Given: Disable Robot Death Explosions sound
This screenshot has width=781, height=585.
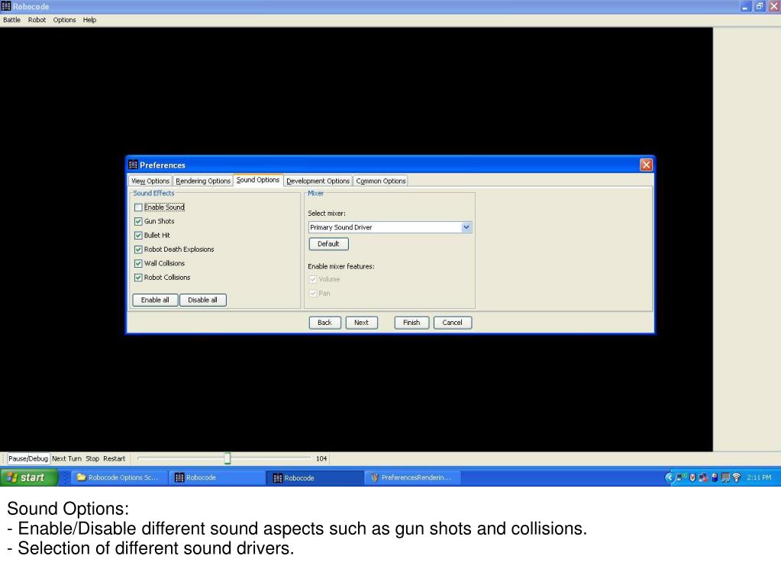Looking at the screenshot, I should (x=138, y=249).
